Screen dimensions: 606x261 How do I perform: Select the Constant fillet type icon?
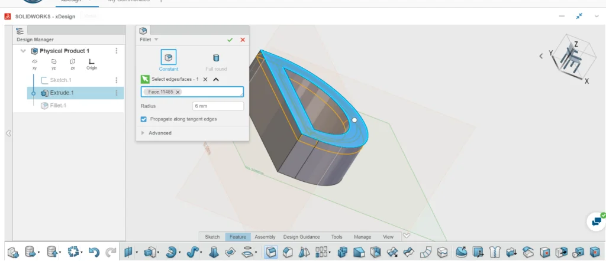click(169, 58)
